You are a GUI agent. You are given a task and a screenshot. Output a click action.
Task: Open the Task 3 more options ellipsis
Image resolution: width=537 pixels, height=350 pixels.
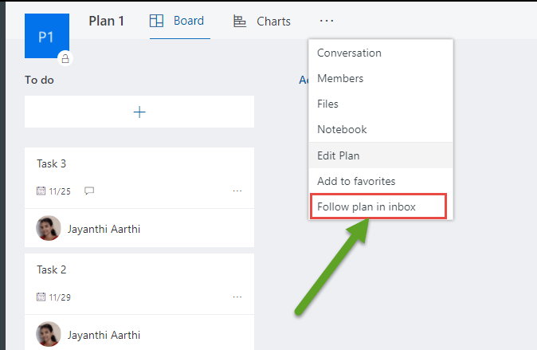(237, 191)
